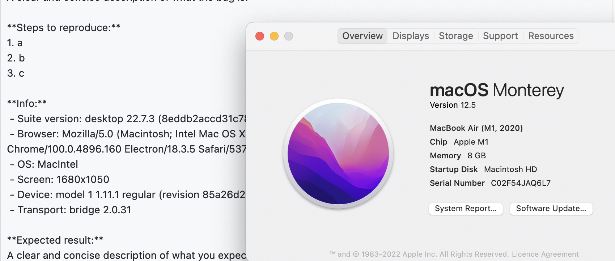Minimize the About This Mac window
This screenshot has width=615, height=261.
[274, 36]
